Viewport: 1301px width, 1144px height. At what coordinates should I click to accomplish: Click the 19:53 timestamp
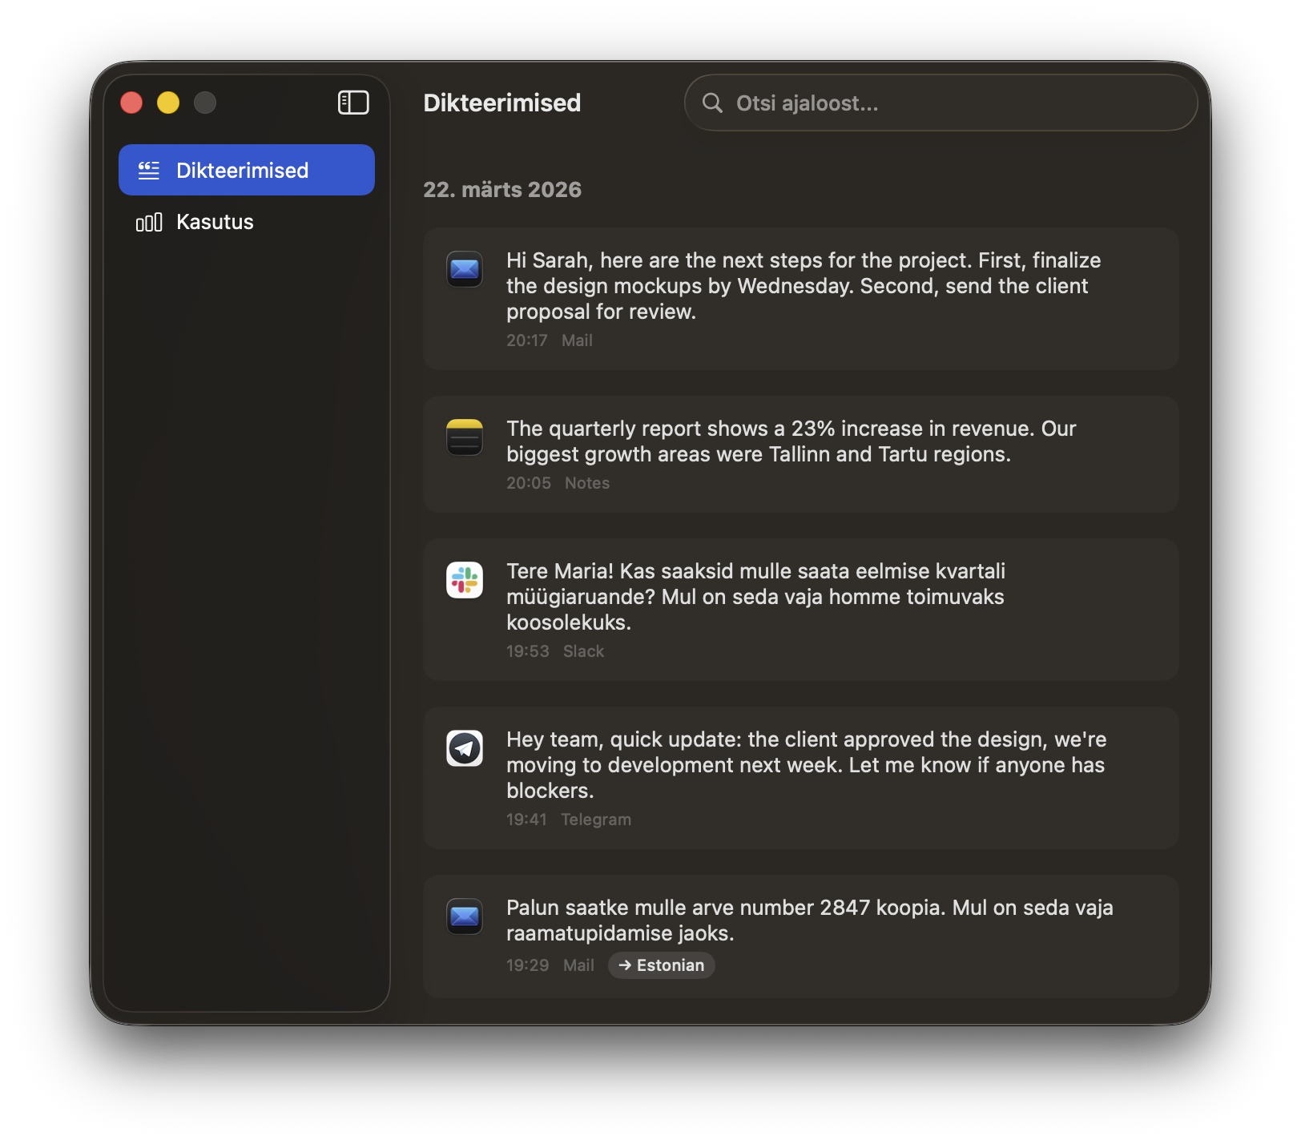point(528,651)
